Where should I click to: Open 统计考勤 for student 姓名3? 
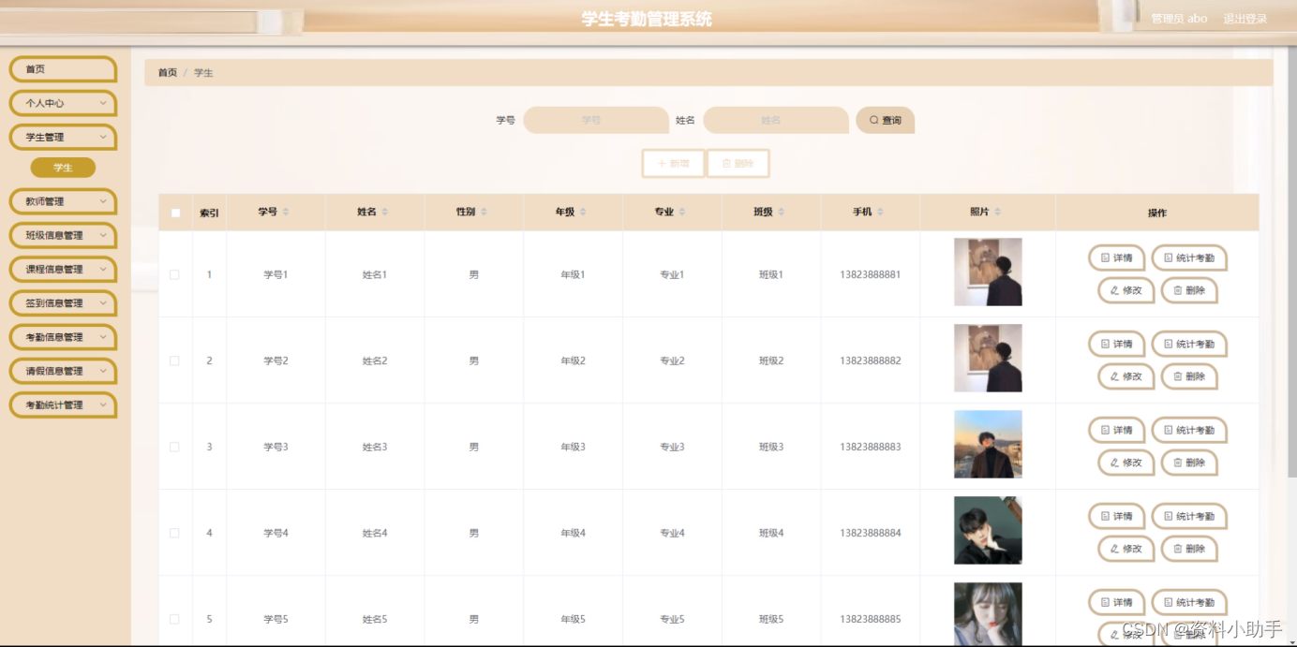[1189, 430]
